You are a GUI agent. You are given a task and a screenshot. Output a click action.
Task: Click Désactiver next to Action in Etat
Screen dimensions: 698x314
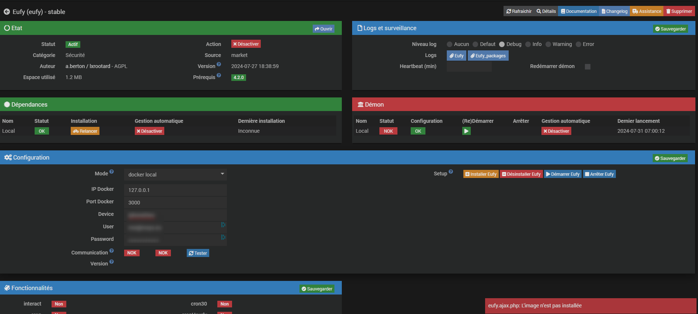coord(246,44)
